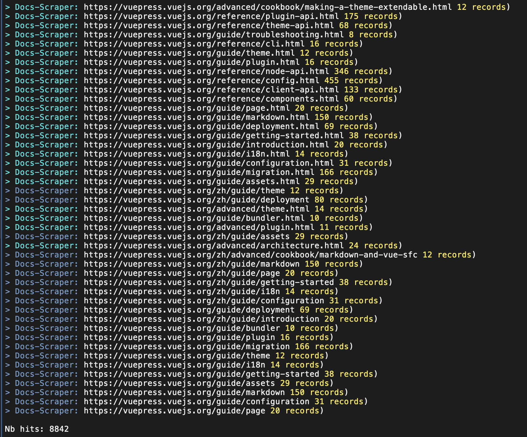Select the '8 records' count

tap(371, 35)
